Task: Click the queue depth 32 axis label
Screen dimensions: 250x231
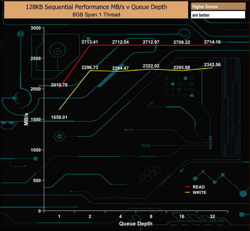Action: tap(212, 216)
